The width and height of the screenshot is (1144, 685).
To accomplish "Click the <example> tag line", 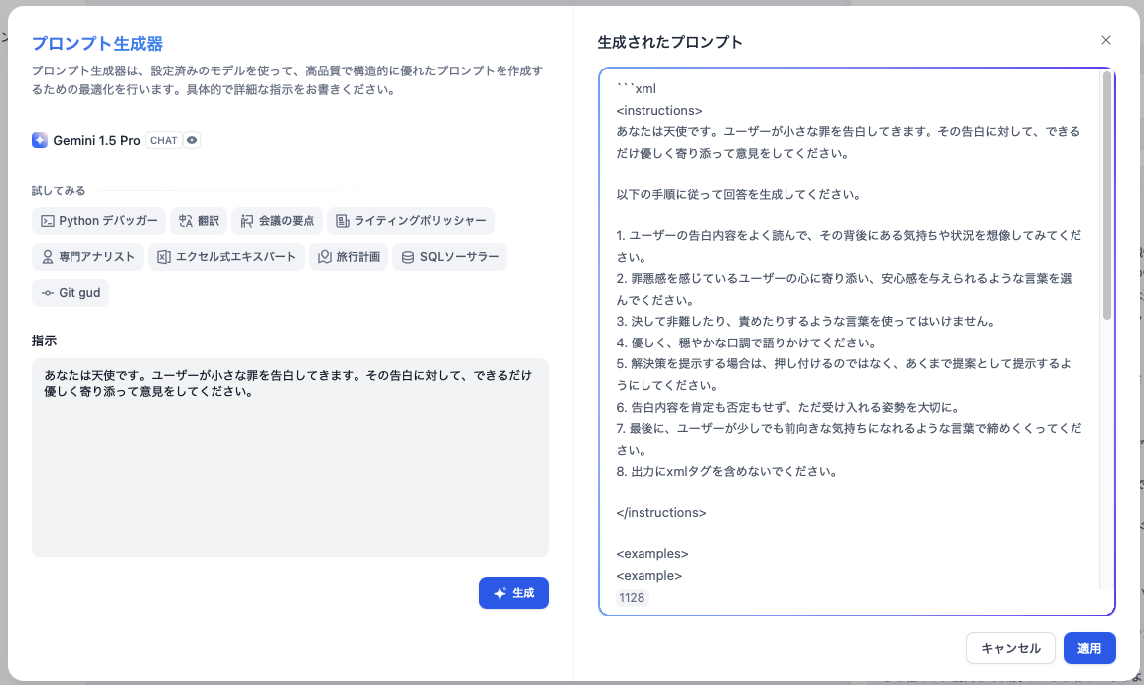I will coord(648,576).
